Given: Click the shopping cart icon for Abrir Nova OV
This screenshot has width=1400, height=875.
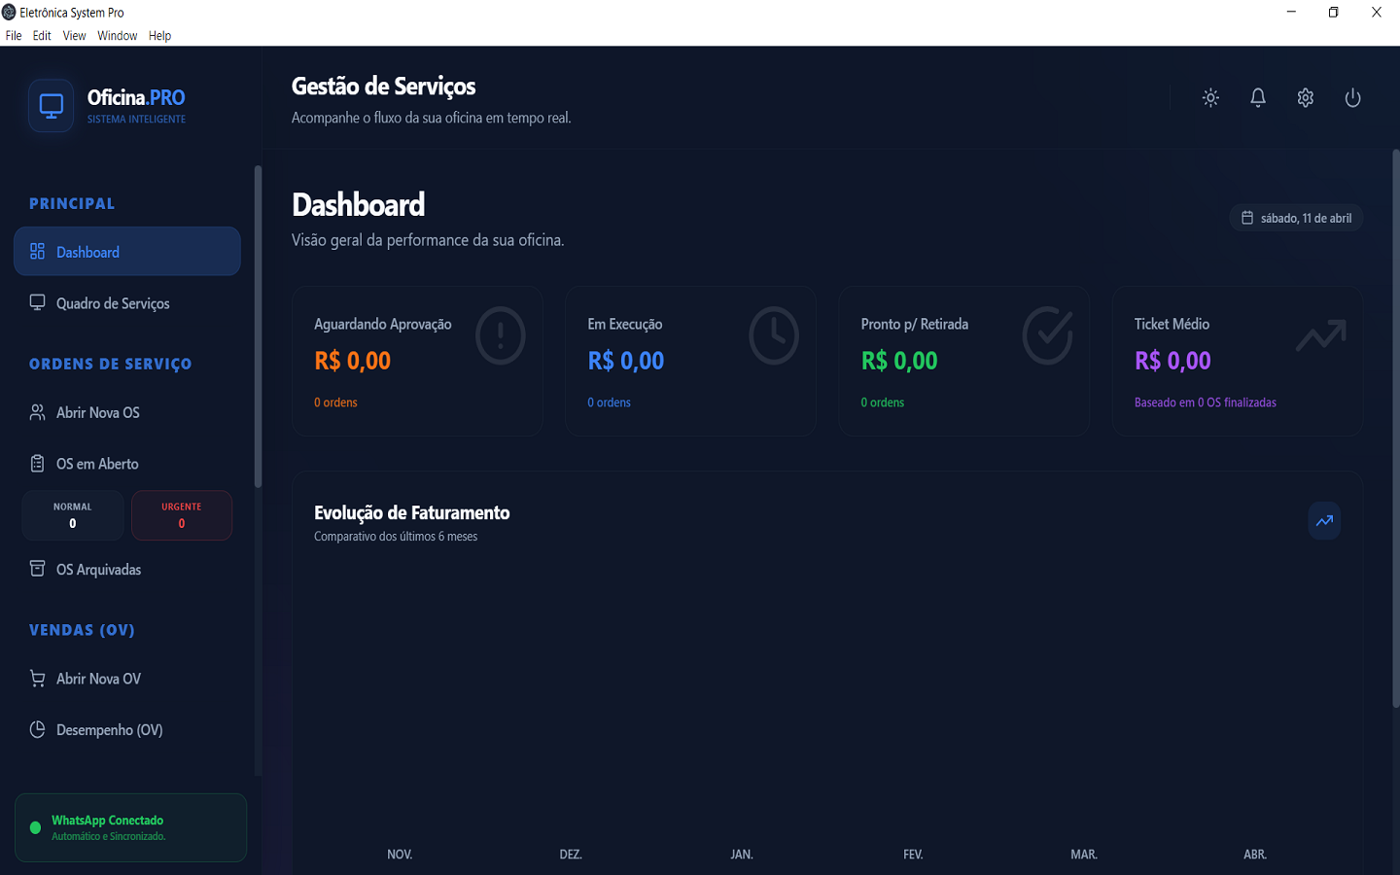Looking at the screenshot, I should pos(37,679).
